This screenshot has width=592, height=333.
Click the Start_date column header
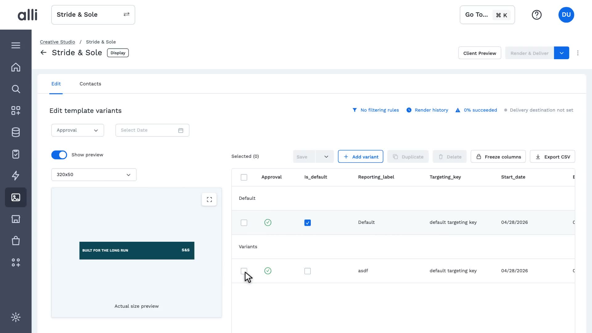pyautogui.click(x=513, y=177)
